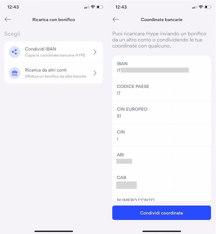The height and width of the screenshot is (234, 216).
Task: Tap the bank building icon
Action: pyautogui.click(x=15, y=73)
